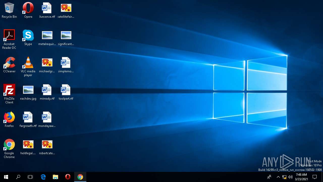Open the Windows Start menu
This screenshot has height=182, width=323.
6,177
